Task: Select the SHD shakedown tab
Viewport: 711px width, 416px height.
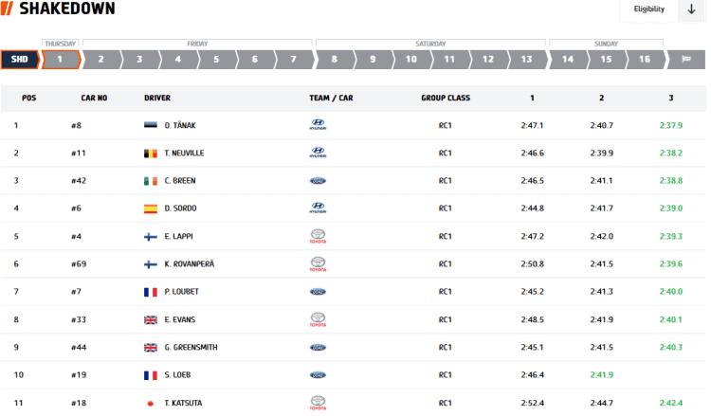Action: [19, 59]
